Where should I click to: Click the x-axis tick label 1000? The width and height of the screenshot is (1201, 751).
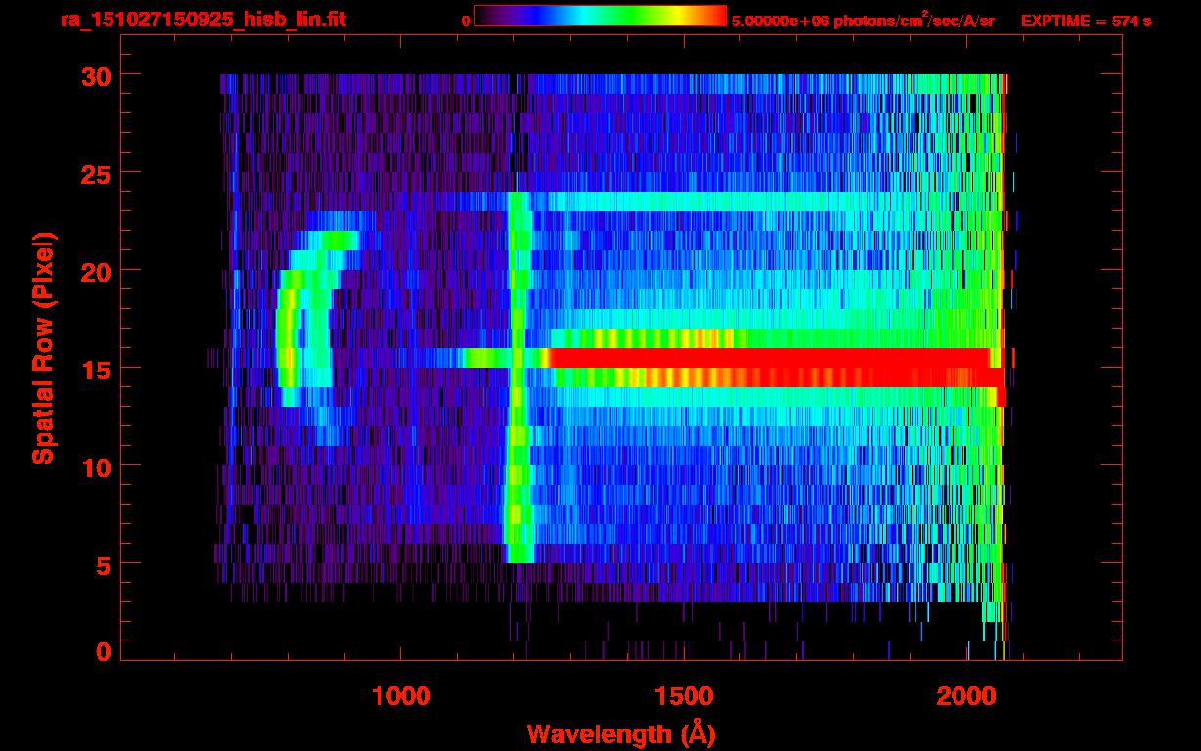point(402,696)
